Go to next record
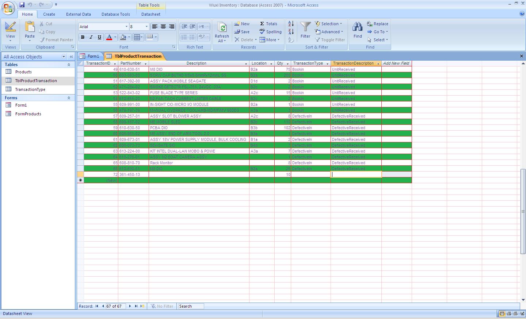 click(x=130, y=306)
